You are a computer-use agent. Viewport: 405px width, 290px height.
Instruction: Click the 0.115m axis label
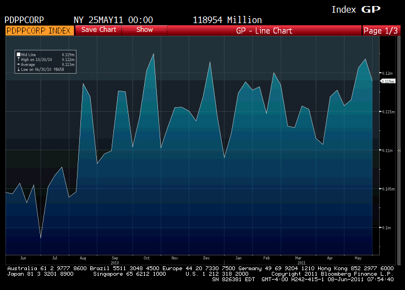pyautogui.click(x=388, y=112)
